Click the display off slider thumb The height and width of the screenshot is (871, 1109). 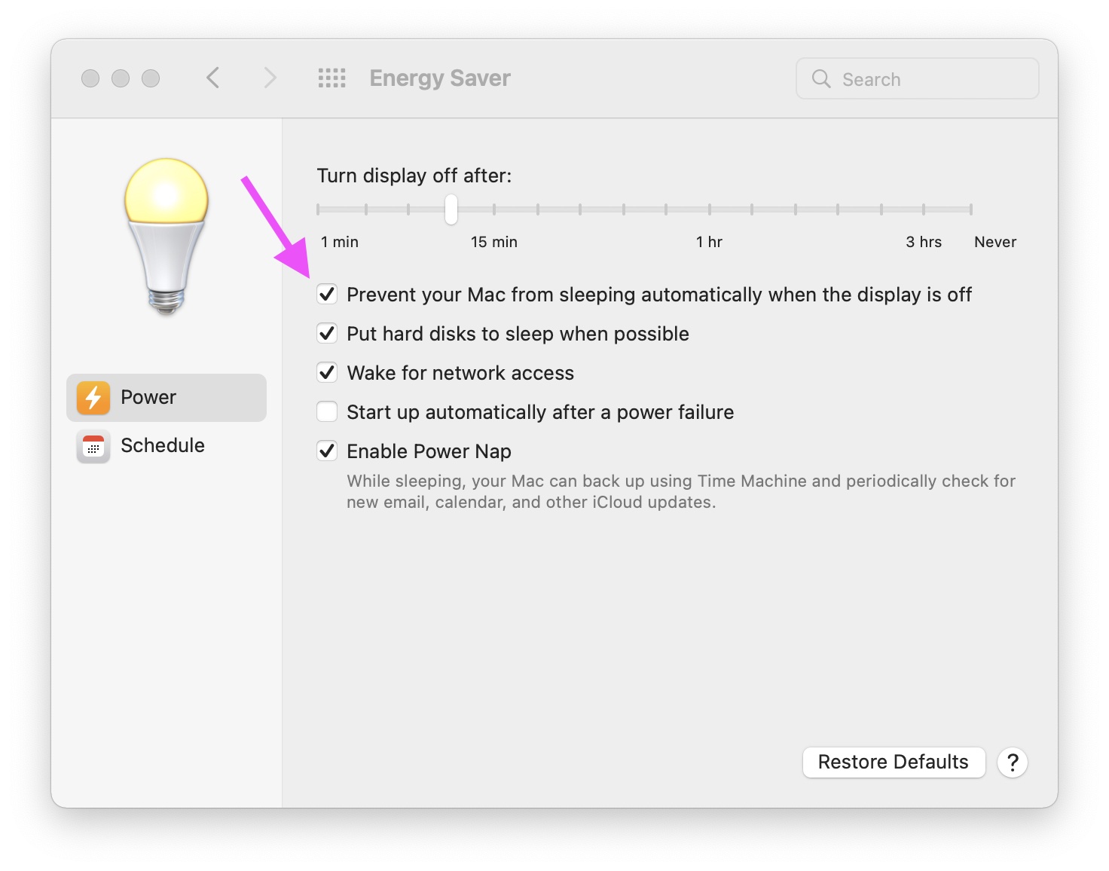451,209
